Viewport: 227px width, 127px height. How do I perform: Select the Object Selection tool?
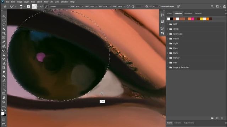pos(4,29)
